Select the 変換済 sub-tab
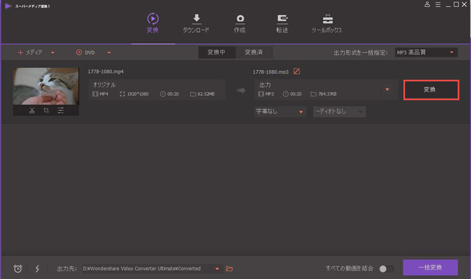Viewport: 471px width, 279px height. point(254,52)
